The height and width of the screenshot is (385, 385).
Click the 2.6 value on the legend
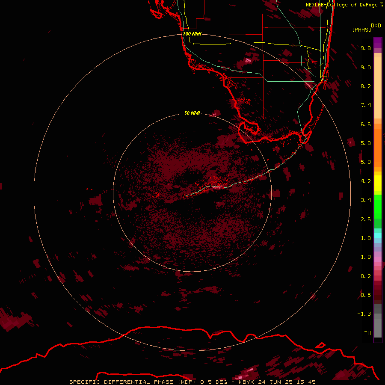(x=366, y=219)
